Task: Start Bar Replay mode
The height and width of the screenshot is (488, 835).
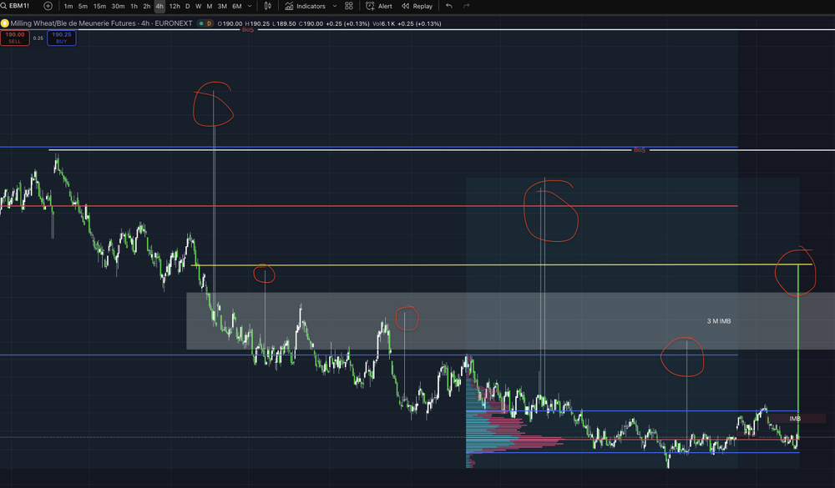Action: [x=417, y=7]
